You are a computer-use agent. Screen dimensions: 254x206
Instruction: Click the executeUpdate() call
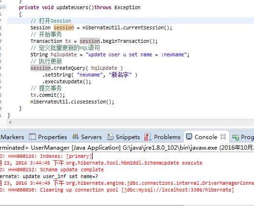[67, 81]
